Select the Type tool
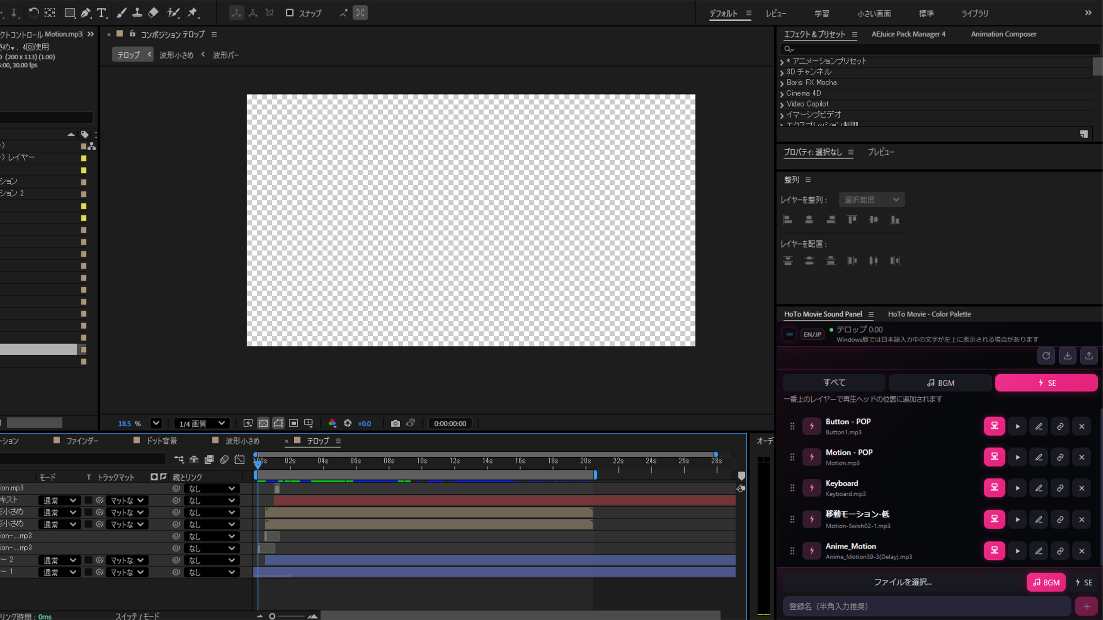The width and height of the screenshot is (1103, 620). 101,13
